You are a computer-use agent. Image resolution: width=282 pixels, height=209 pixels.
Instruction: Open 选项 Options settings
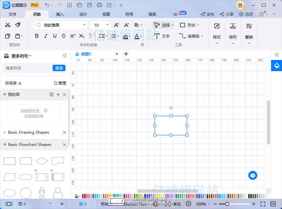pyautogui.click(x=246, y=14)
